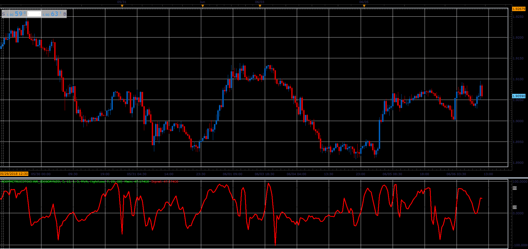The height and width of the screenshot is (249, 528).
Task: Click the 1.8950 price axis label
Action: (x=518, y=142)
